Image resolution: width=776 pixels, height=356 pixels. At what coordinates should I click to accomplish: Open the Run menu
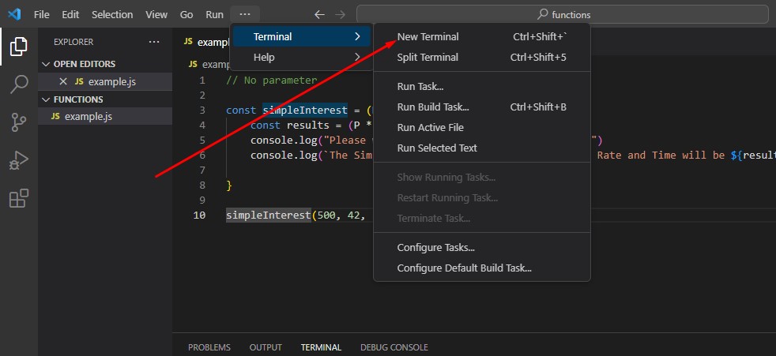(x=214, y=15)
